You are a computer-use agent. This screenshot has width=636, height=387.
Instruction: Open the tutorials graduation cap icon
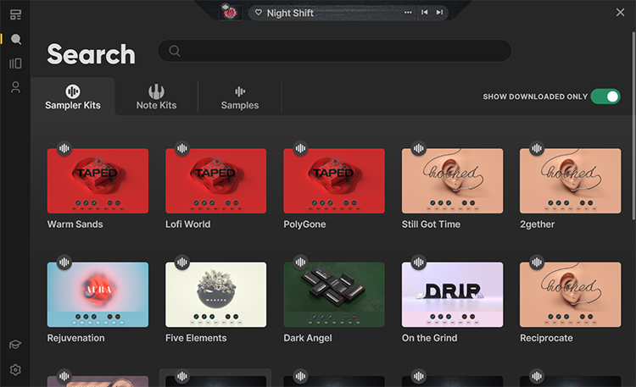click(x=15, y=345)
